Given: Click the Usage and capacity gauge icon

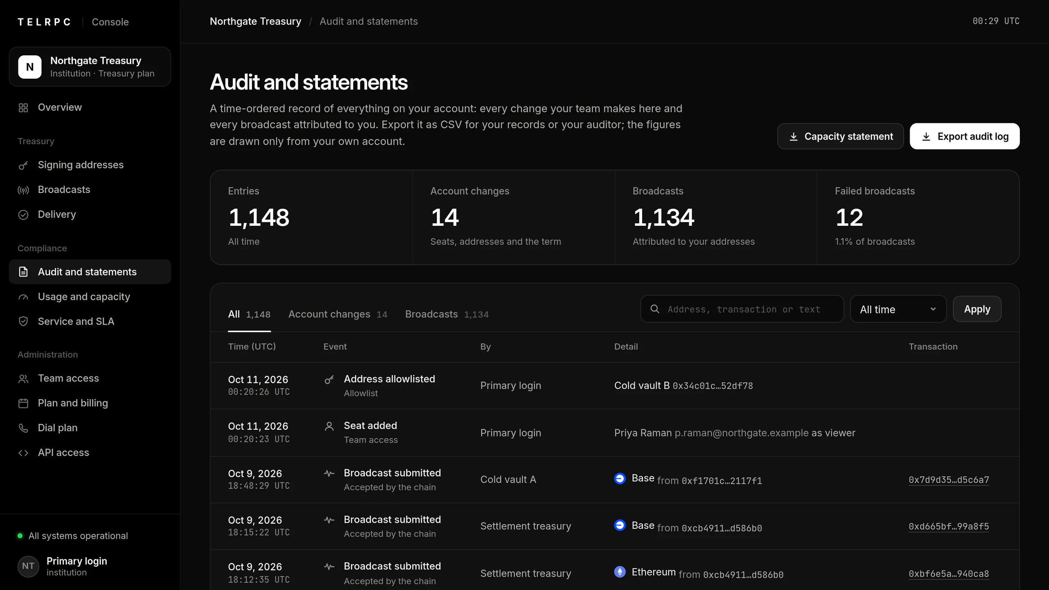Looking at the screenshot, I should tap(23, 297).
